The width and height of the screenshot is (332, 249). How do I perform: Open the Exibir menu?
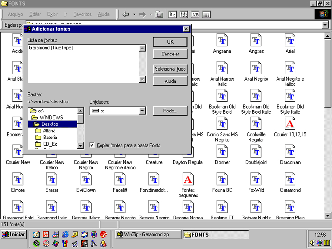tap(53, 14)
